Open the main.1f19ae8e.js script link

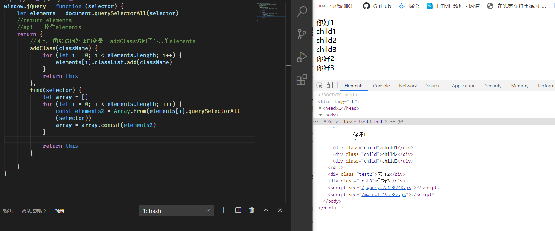click(384, 195)
